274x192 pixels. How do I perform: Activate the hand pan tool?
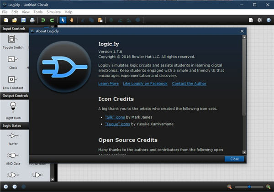point(72,20)
